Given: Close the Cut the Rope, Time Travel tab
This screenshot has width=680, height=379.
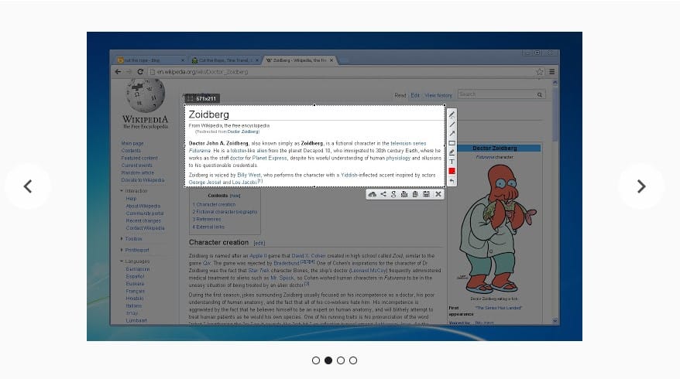Looking at the screenshot, I should coord(256,60).
